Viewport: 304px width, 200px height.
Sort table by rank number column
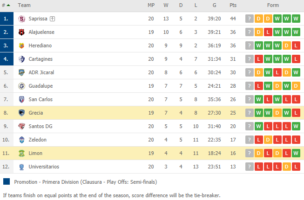[6, 5]
